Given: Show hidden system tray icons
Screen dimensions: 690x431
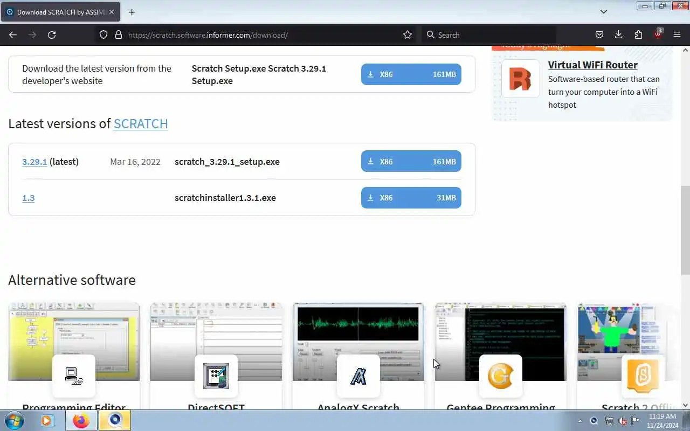Looking at the screenshot, I should (580, 421).
